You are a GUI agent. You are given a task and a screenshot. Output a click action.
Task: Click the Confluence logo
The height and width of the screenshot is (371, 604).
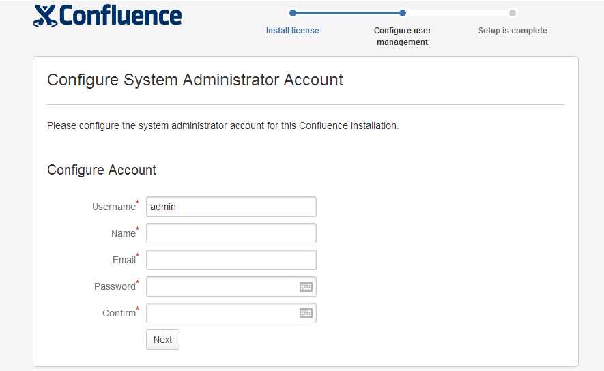tap(108, 16)
